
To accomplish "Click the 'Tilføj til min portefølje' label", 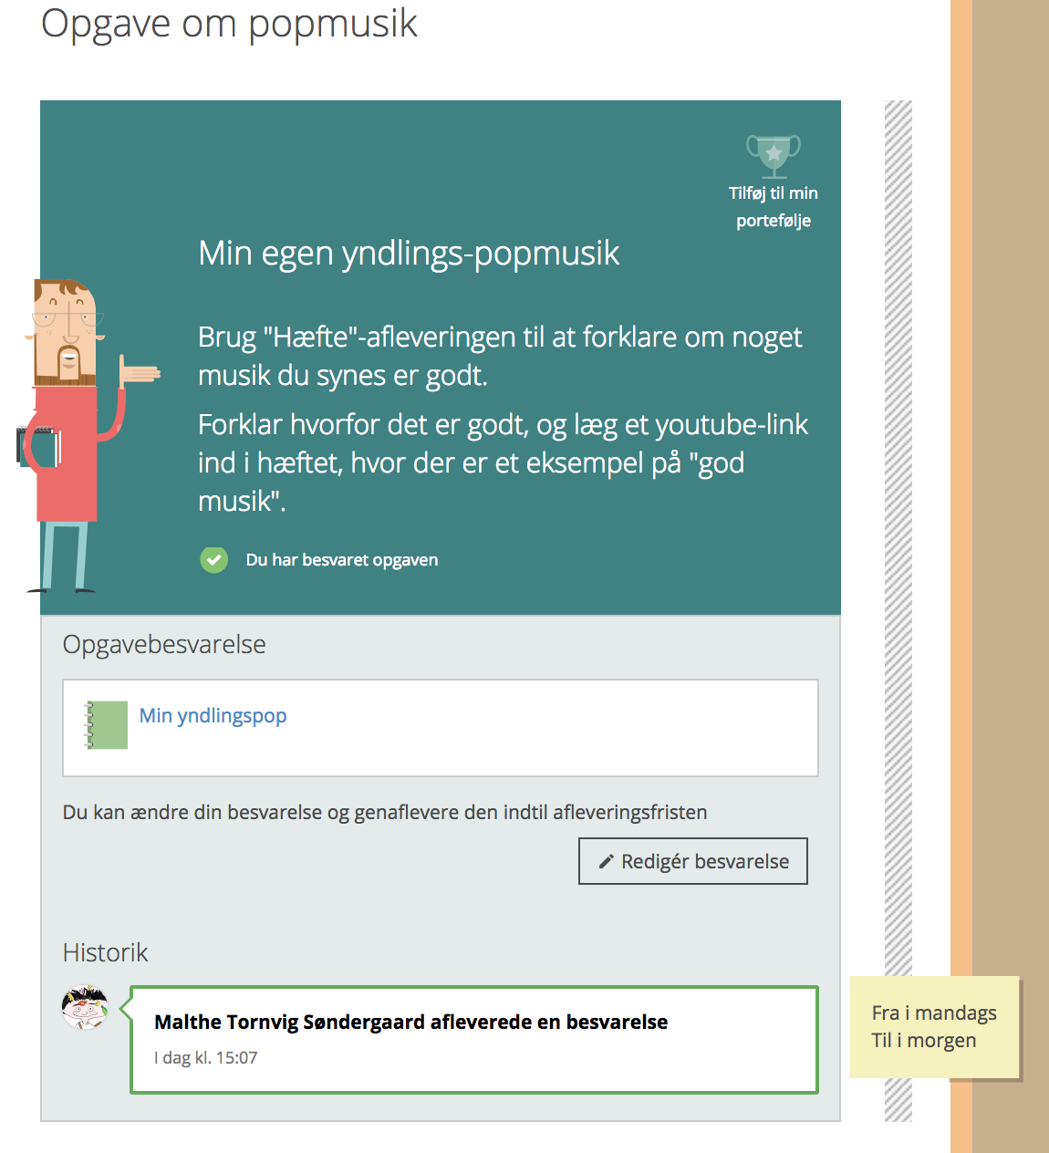I will pyautogui.click(x=774, y=207).
